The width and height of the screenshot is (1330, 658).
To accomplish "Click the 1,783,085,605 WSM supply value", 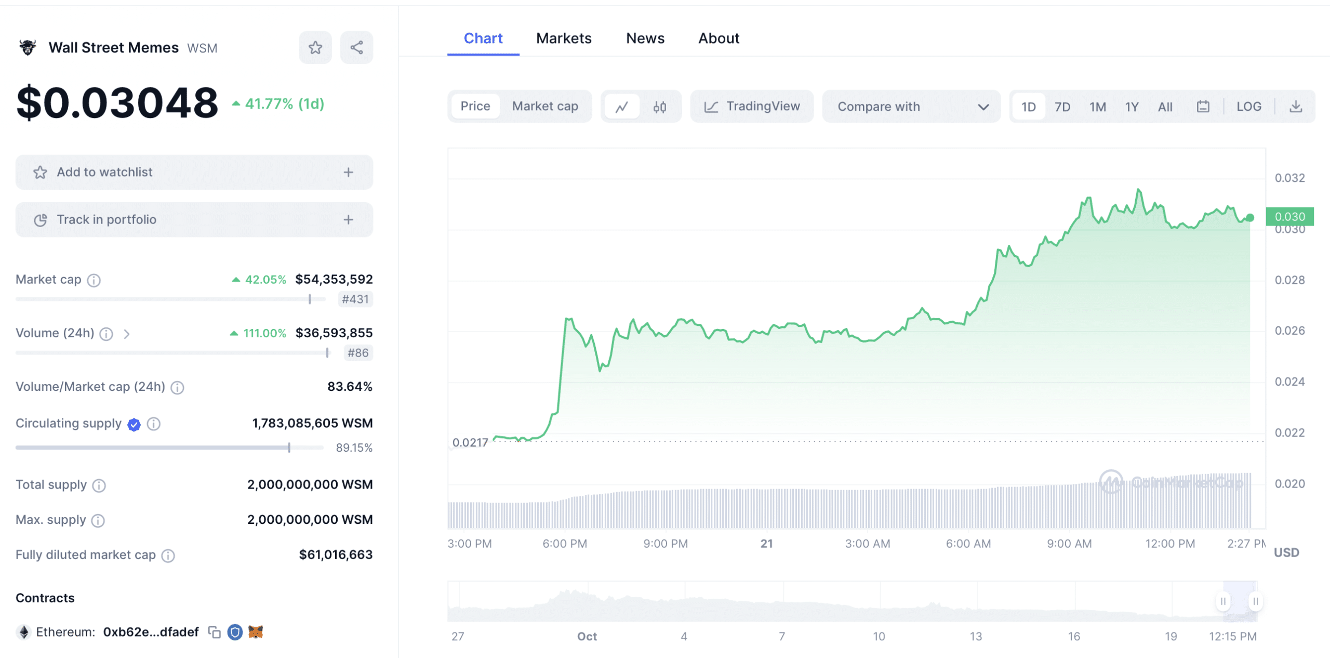I will tap(312, 424).
